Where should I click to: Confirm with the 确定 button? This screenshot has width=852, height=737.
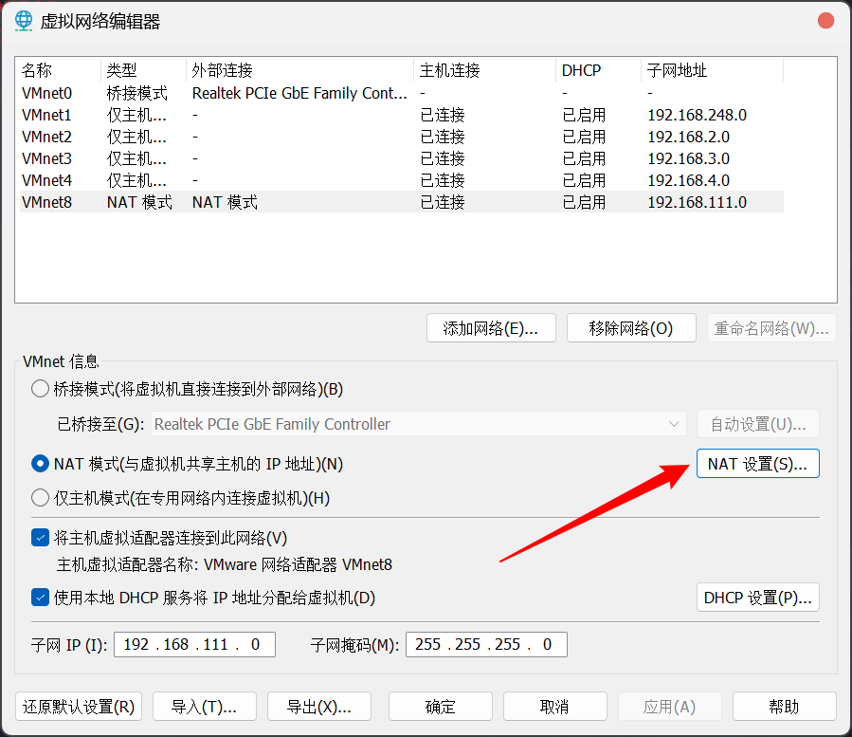point(440,706)
